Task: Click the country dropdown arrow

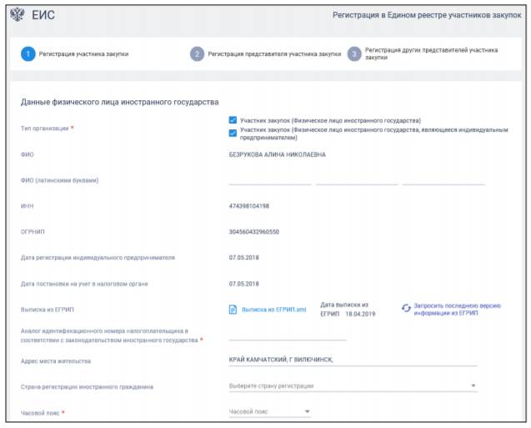Action: pyautogui.click(x=473, y=385)
